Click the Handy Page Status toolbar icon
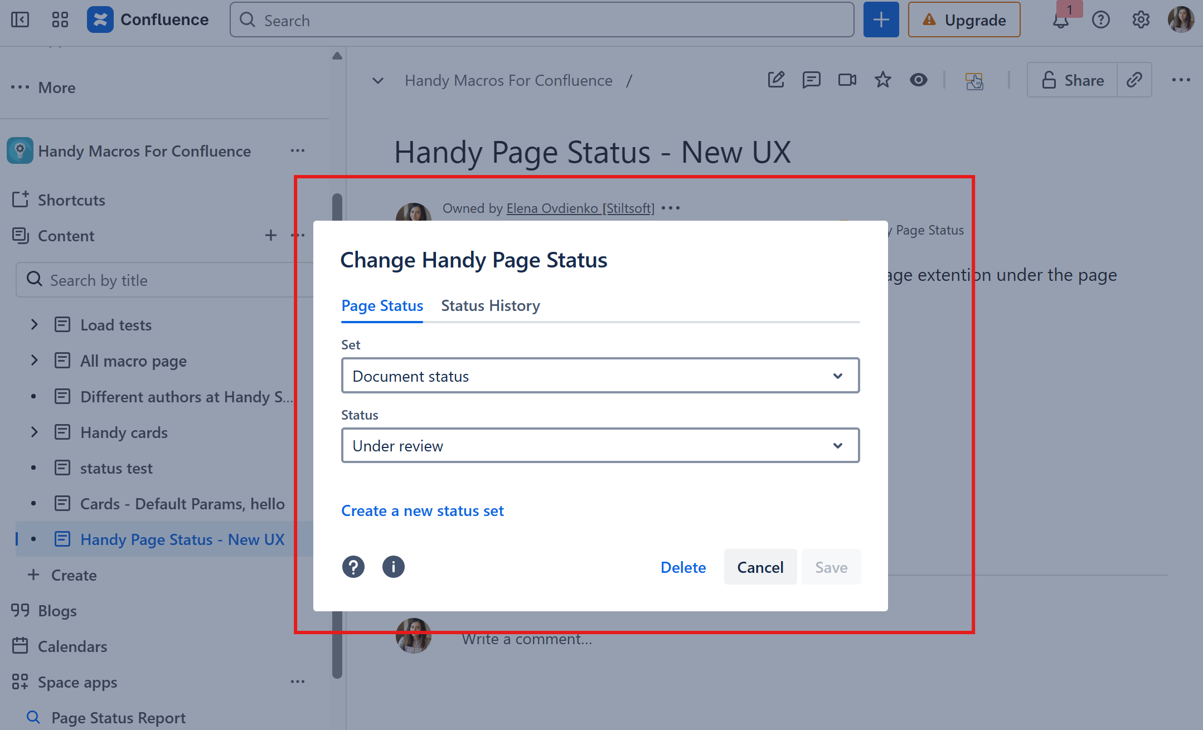The image size is (1203, 730). [974, 81]
